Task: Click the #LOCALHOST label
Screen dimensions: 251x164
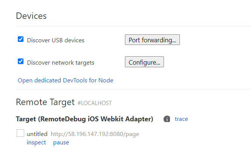Action: [95, 103]
